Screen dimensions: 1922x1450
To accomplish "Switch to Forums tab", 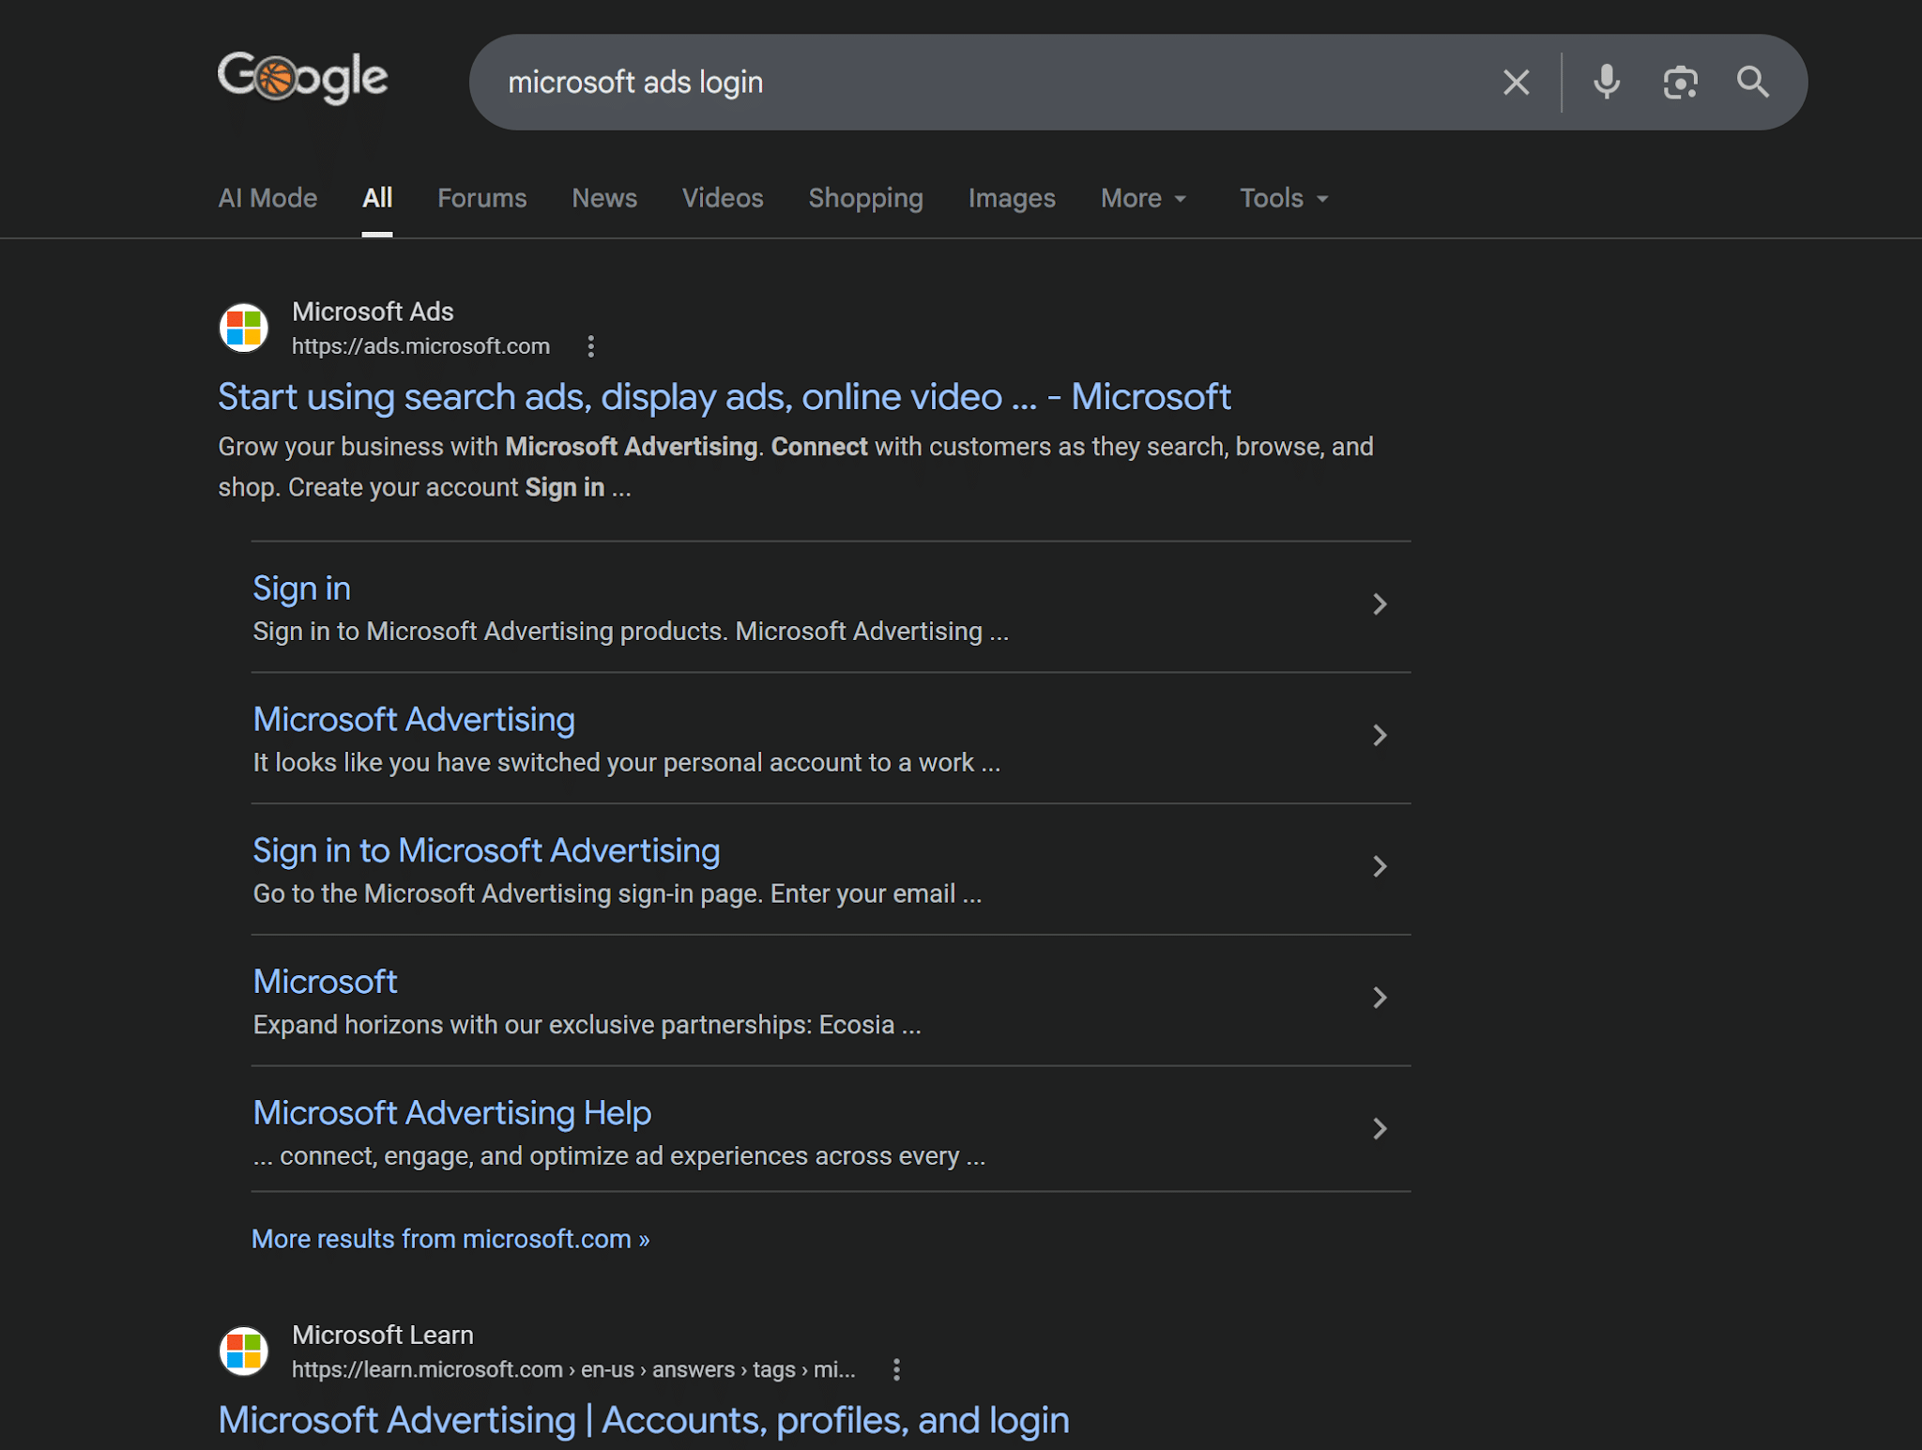I will [x=482, y=198].
